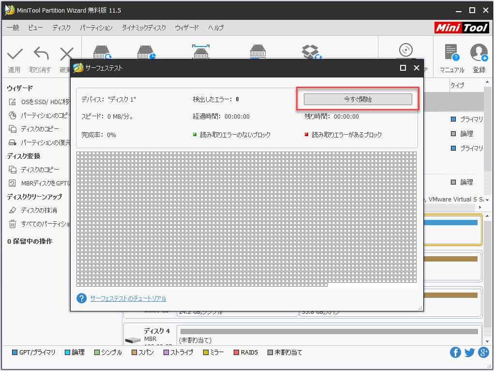Image resolution: width=494 pixels, height=371 pixels.
Task: Maximize the サーフェステスト dialog
Action: tap(402, 68)
